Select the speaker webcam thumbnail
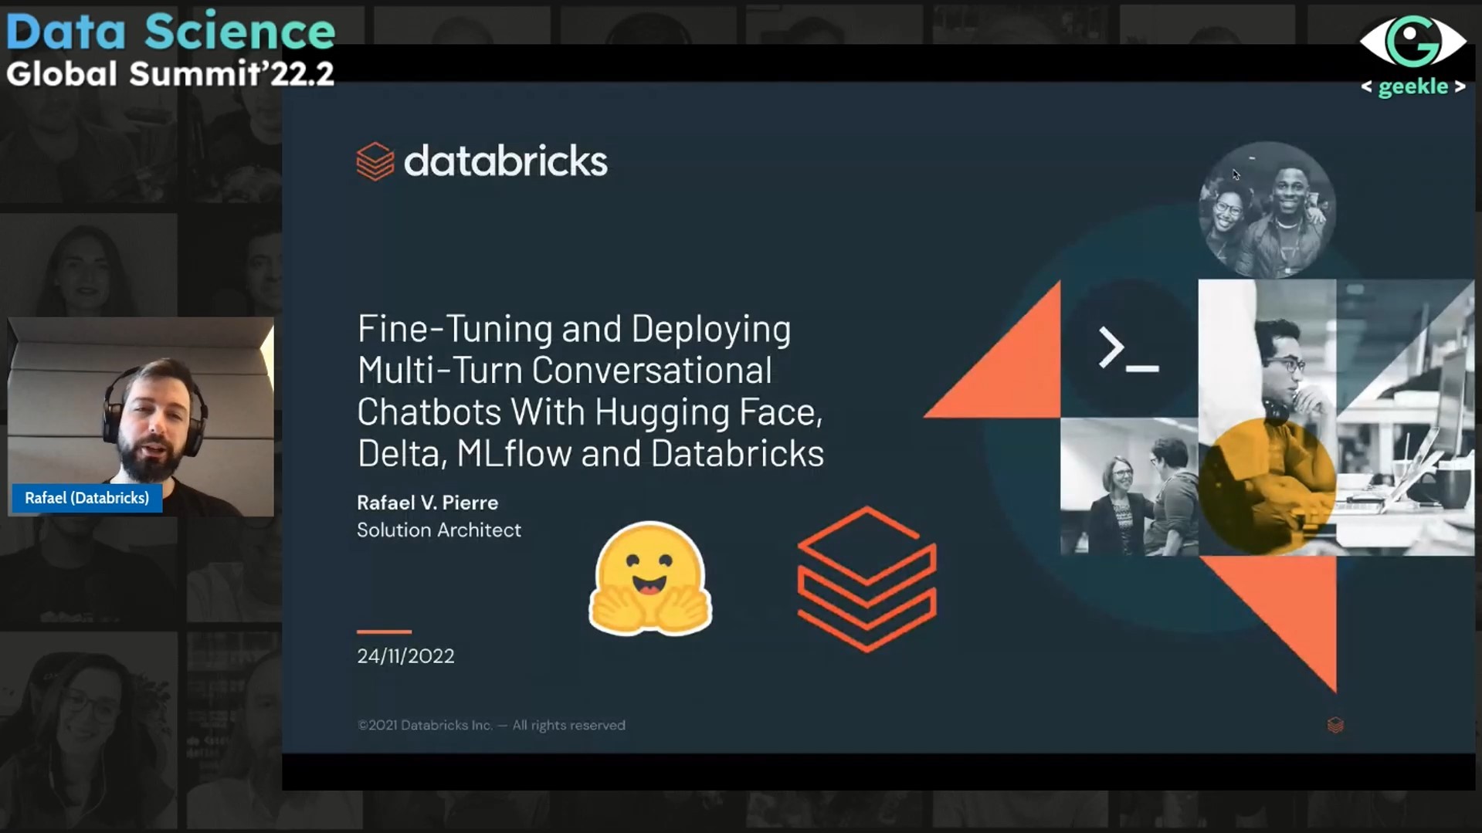Viewport: 1482px width, 833px height. (x=141, y=416)
